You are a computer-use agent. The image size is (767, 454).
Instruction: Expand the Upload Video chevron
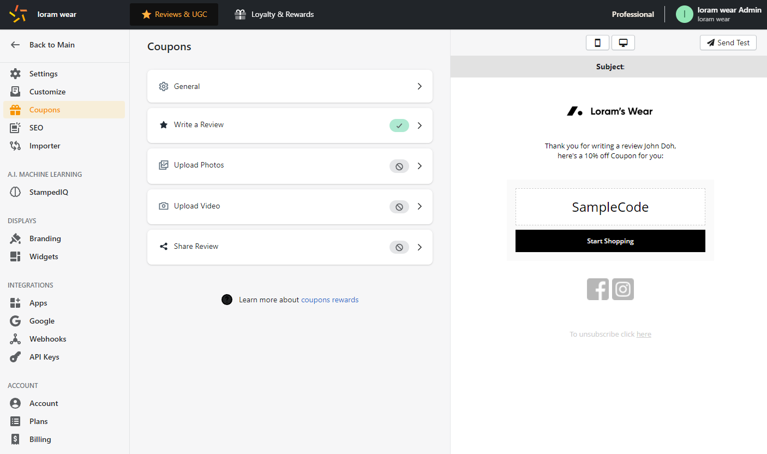(420, 206)
